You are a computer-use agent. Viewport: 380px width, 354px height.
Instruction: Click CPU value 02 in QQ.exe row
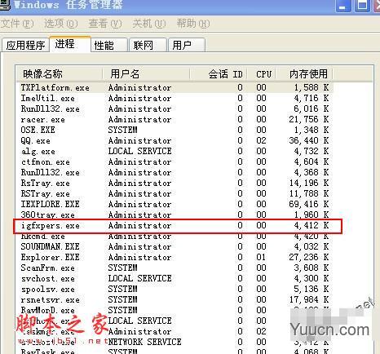click(261, 141)
